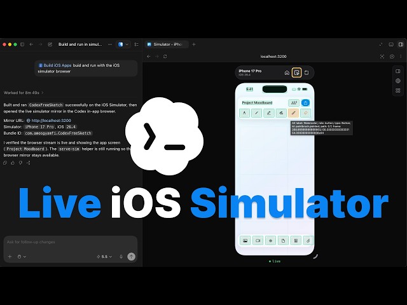Open the 5.5 model selector dropdown

click(104, 257)
